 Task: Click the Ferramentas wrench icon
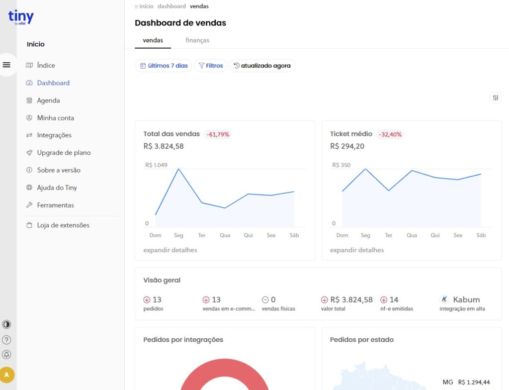click(29, 205)
